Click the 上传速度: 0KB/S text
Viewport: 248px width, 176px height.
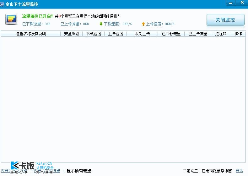pos(160,24)
